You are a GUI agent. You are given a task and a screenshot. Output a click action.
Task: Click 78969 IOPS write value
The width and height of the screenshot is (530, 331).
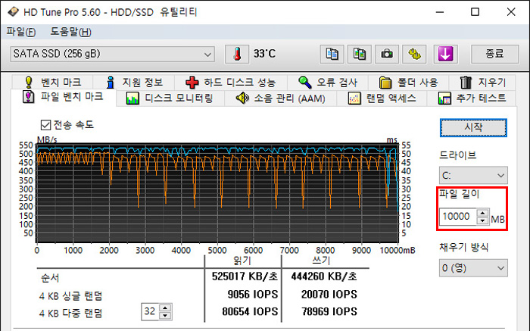click(329, 312)
